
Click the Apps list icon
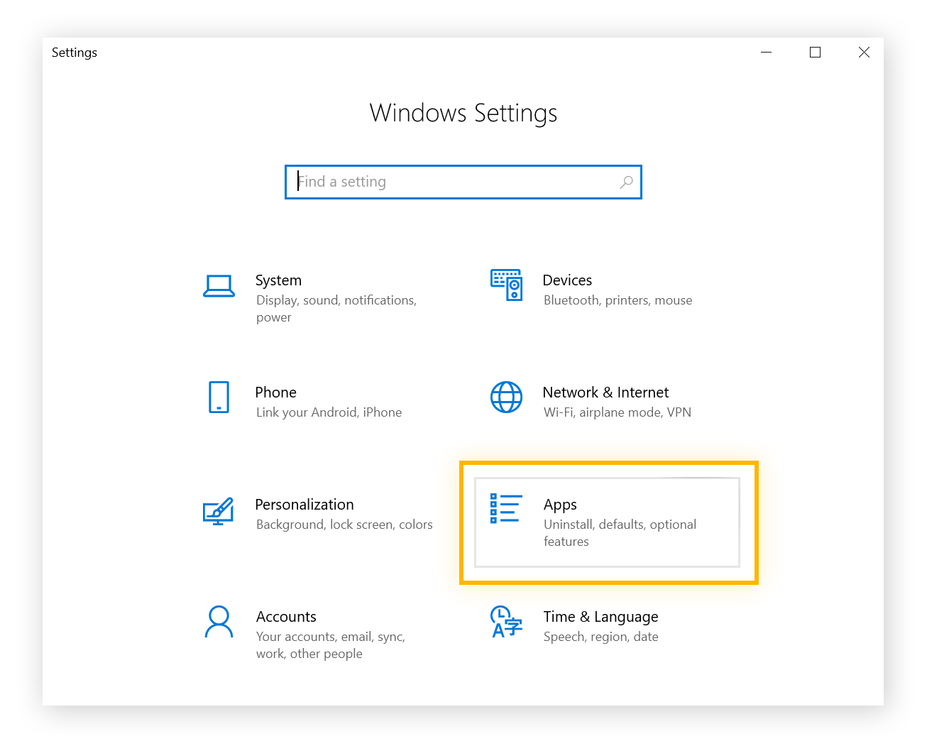point(506,509)
